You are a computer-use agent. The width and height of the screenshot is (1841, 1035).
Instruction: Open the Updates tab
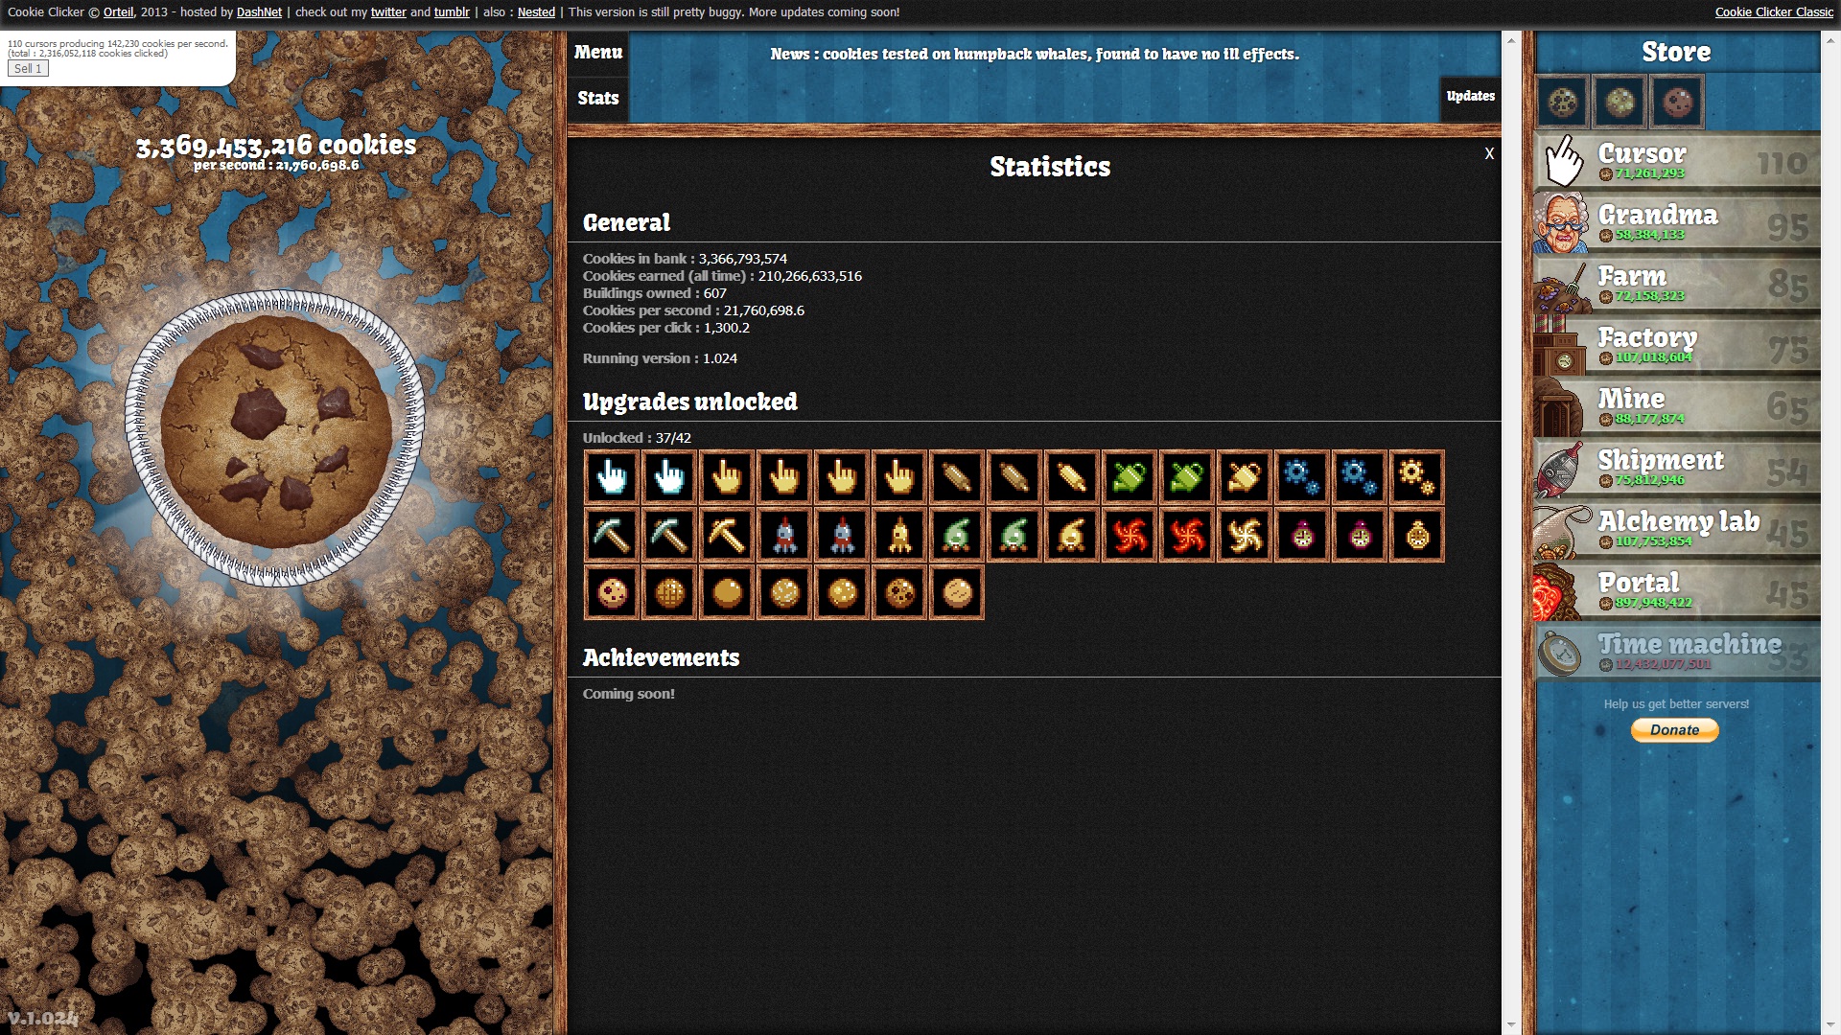(x=1470, y=96)
